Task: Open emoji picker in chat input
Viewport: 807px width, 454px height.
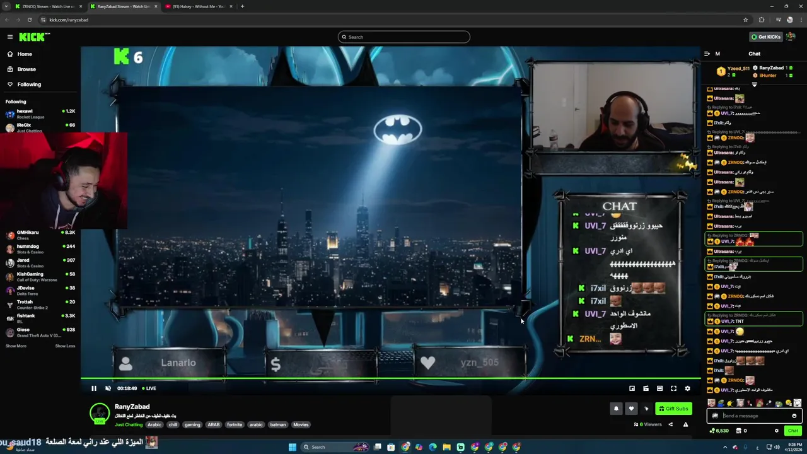Action: [x=794, y=416]
